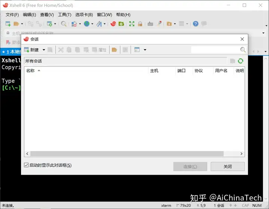Select the 1 本地 tab in Xshell
The width and height of the screenshot is (269, 209).
point(11,52)
